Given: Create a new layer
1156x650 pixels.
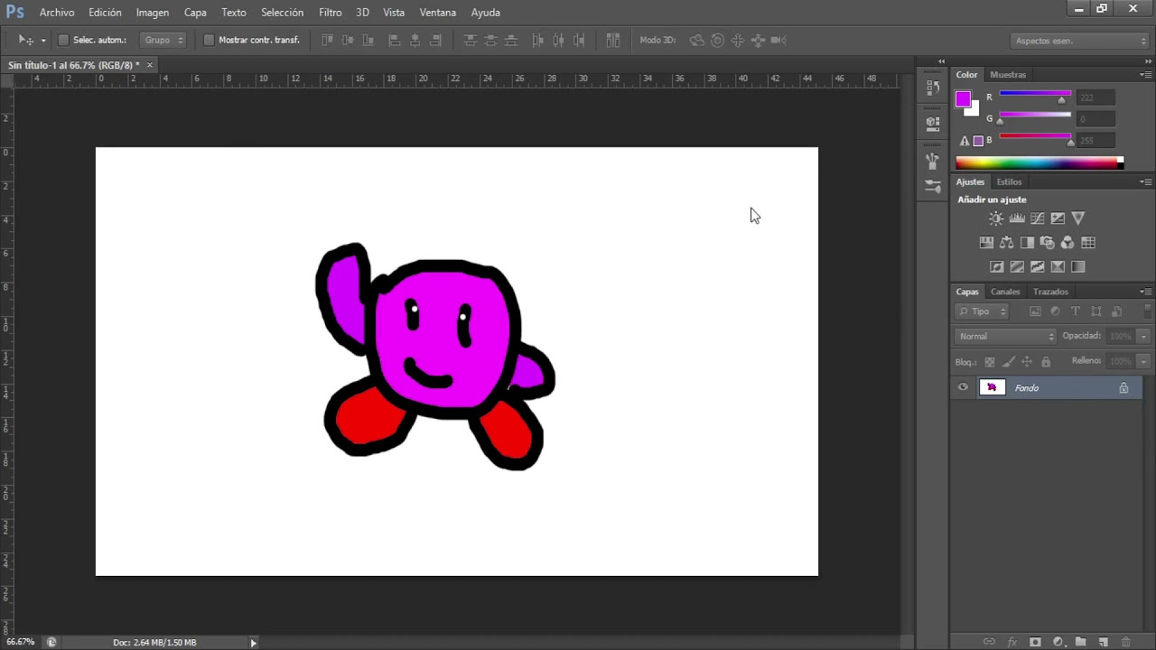Looking at the screenshot, I should (1103, 642).
